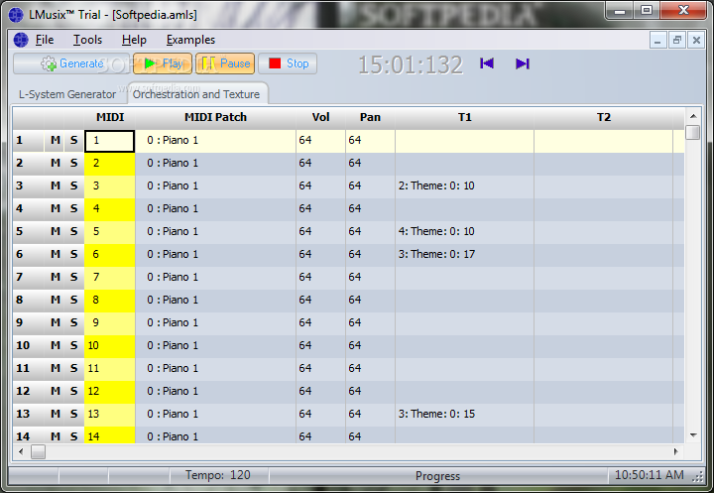Click T1 cell '3: Theme: 0: 17'

click(464, 255)
